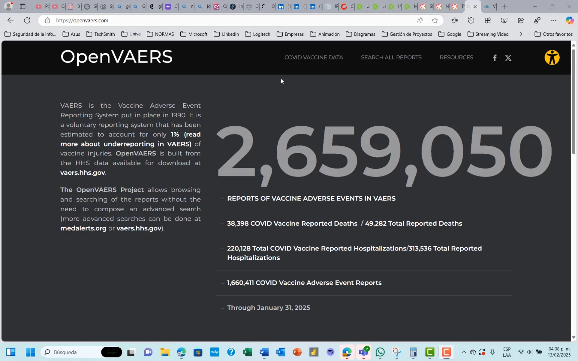Screen dimensions: 578x361
Task: Open the clock and date panel
Action: (x=559, y=352)
